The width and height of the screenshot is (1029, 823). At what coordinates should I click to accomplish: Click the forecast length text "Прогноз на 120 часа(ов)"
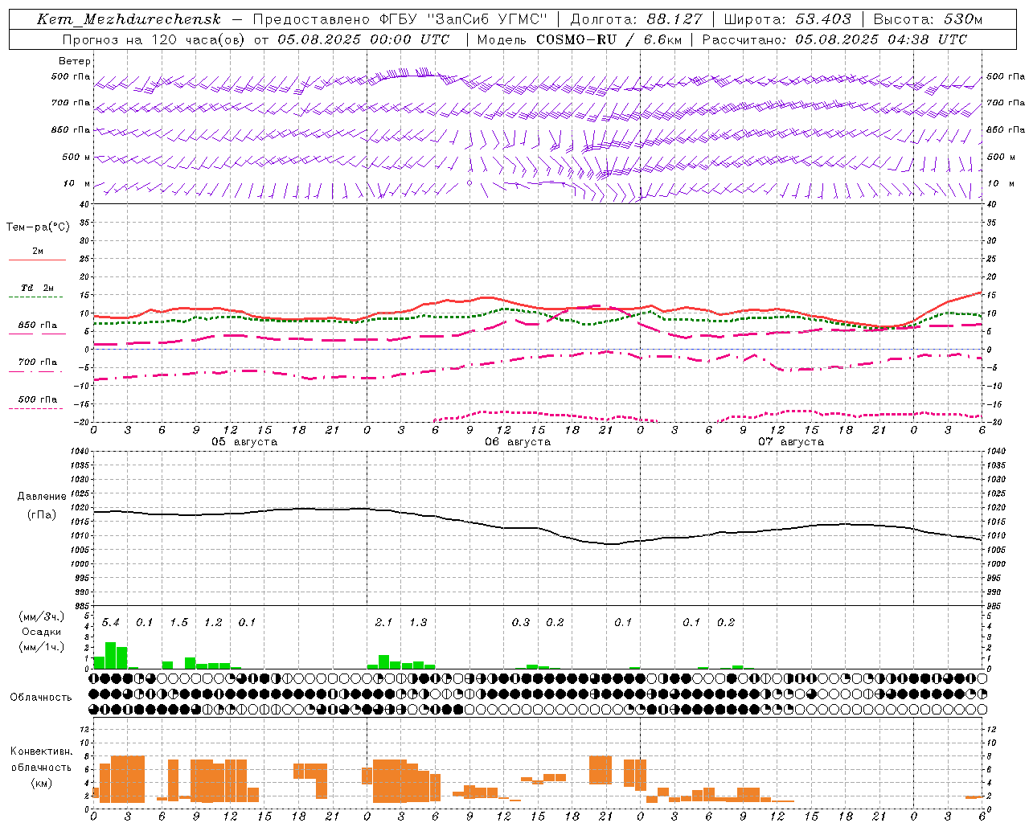pyautogui.click(x=154, y=39)
